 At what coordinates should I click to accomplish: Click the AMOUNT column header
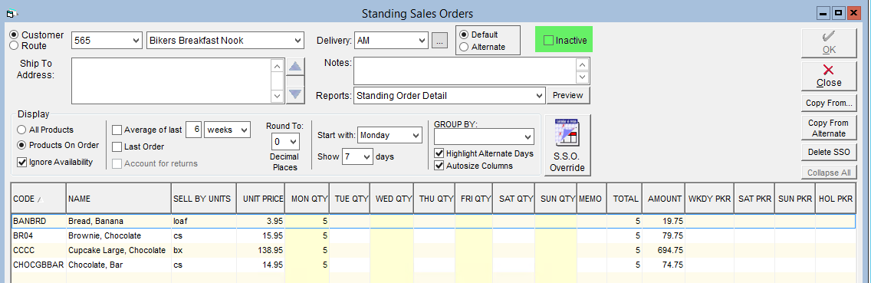664,199
